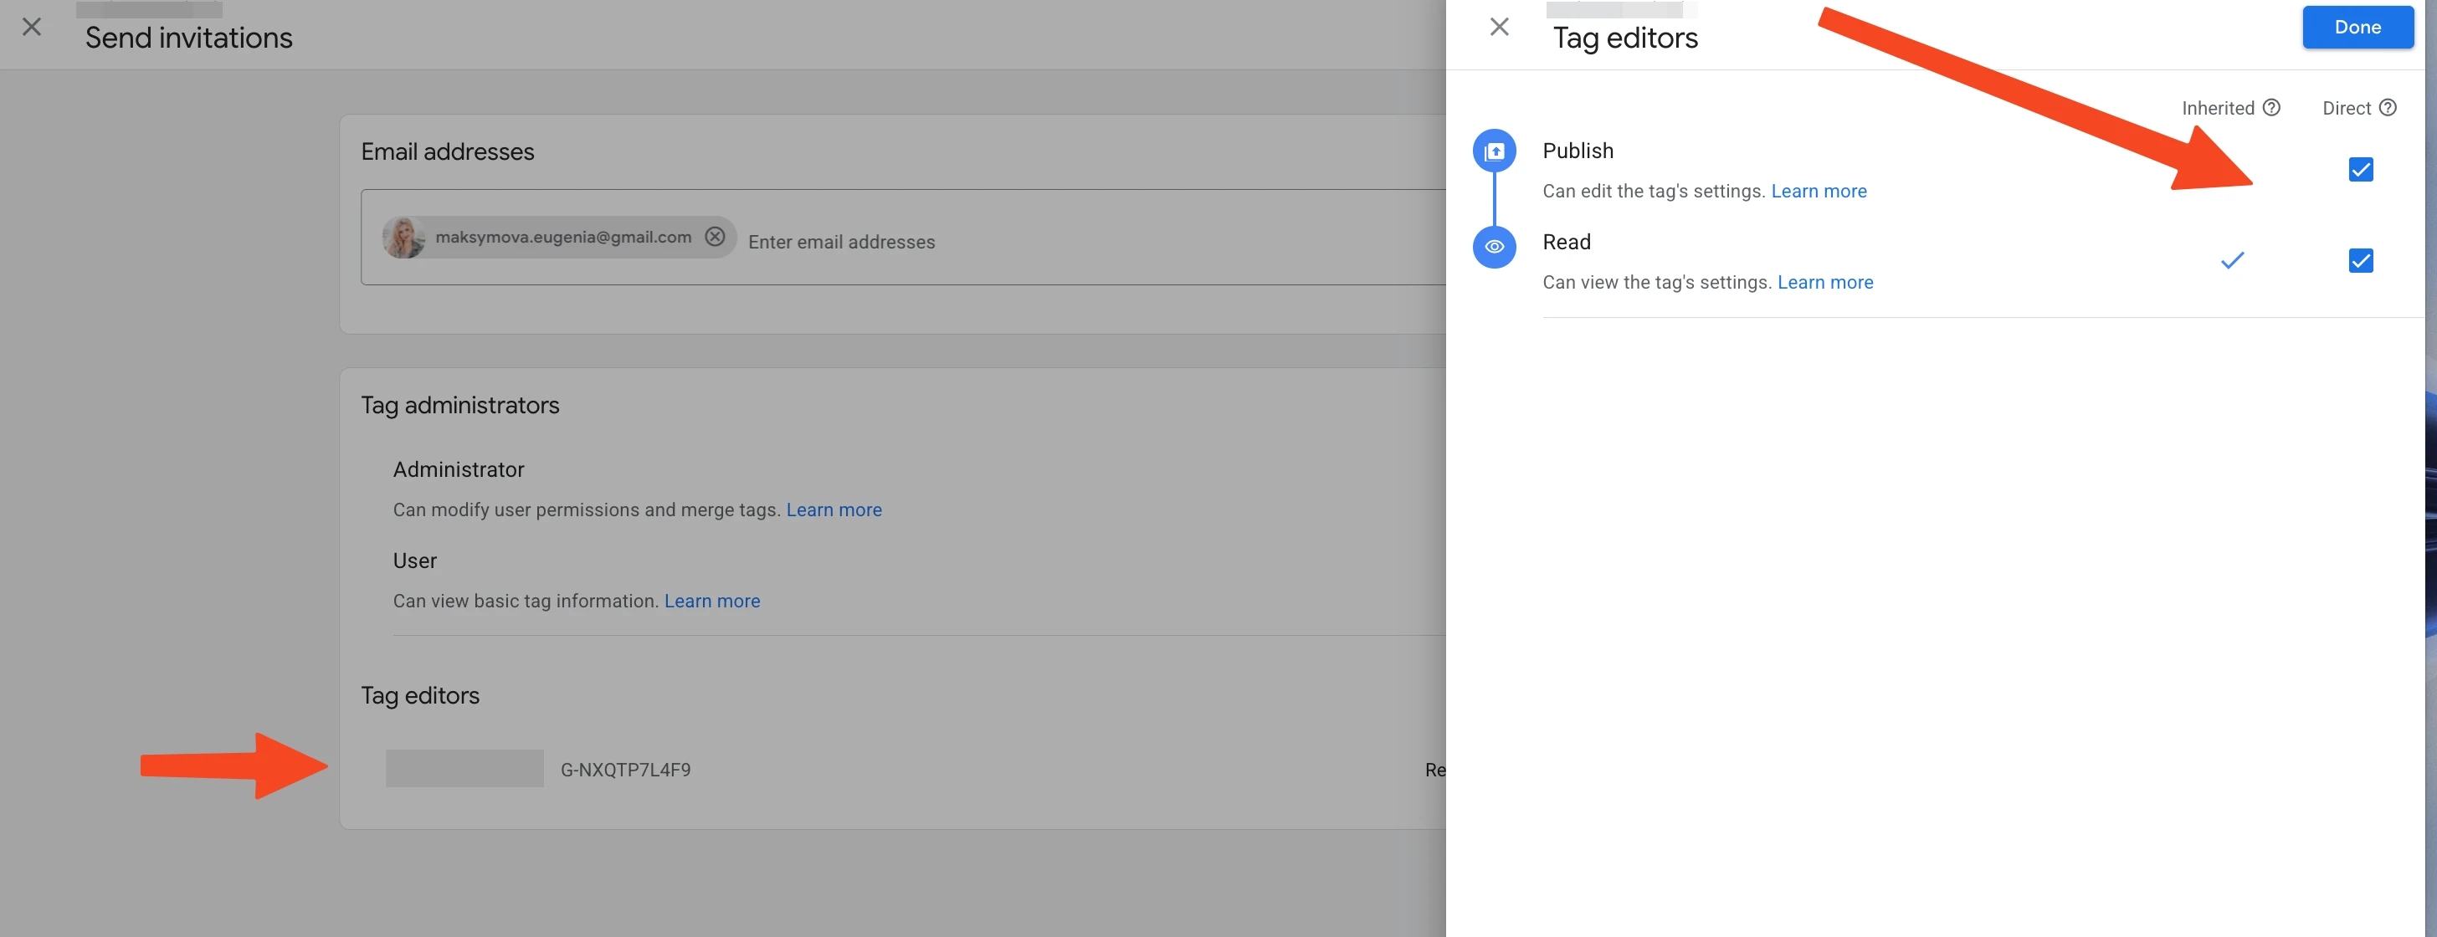Open the Direct help tooltip icon

tap(2388, 108)
